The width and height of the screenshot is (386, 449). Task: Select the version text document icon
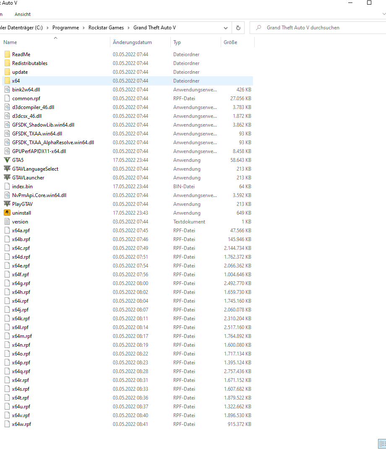(x=7, y=222)
